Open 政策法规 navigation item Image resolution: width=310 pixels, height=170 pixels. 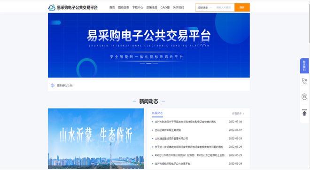152,8
